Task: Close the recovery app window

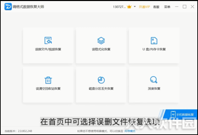Action: 193,6
